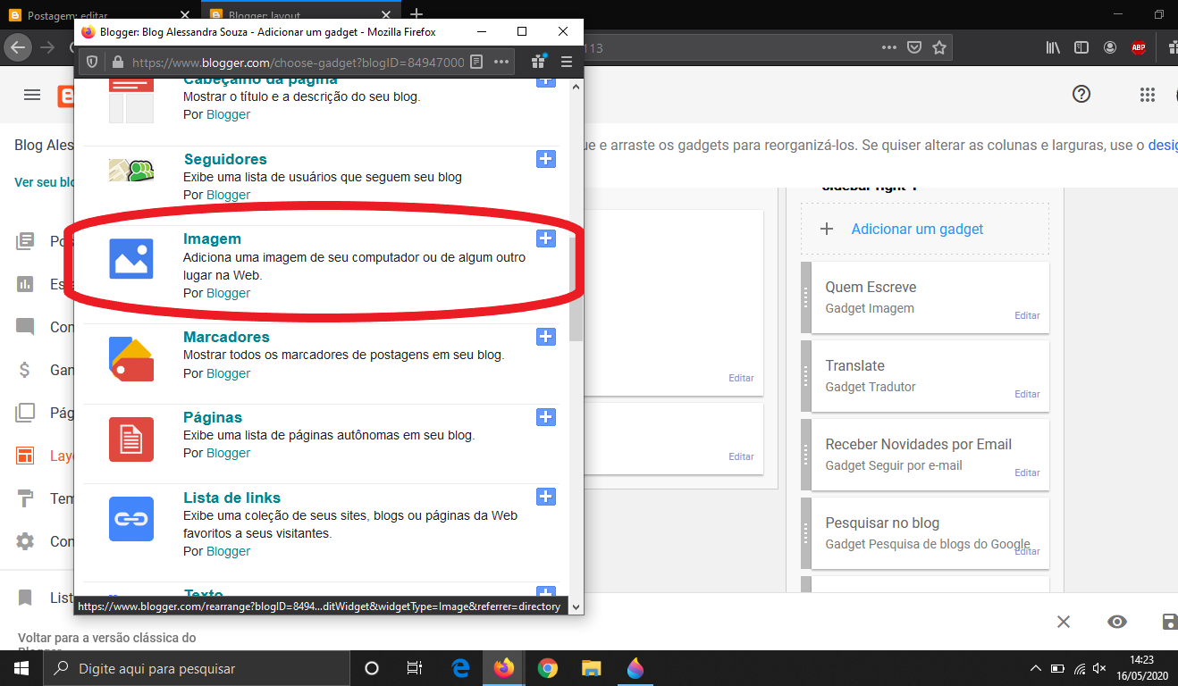Click the Páginas red document icon
The height and width of the screenshot is (686, 1178).
131,439
